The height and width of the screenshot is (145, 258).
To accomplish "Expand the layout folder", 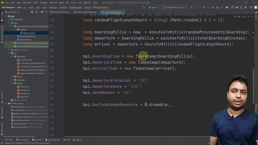I will 12,77.
